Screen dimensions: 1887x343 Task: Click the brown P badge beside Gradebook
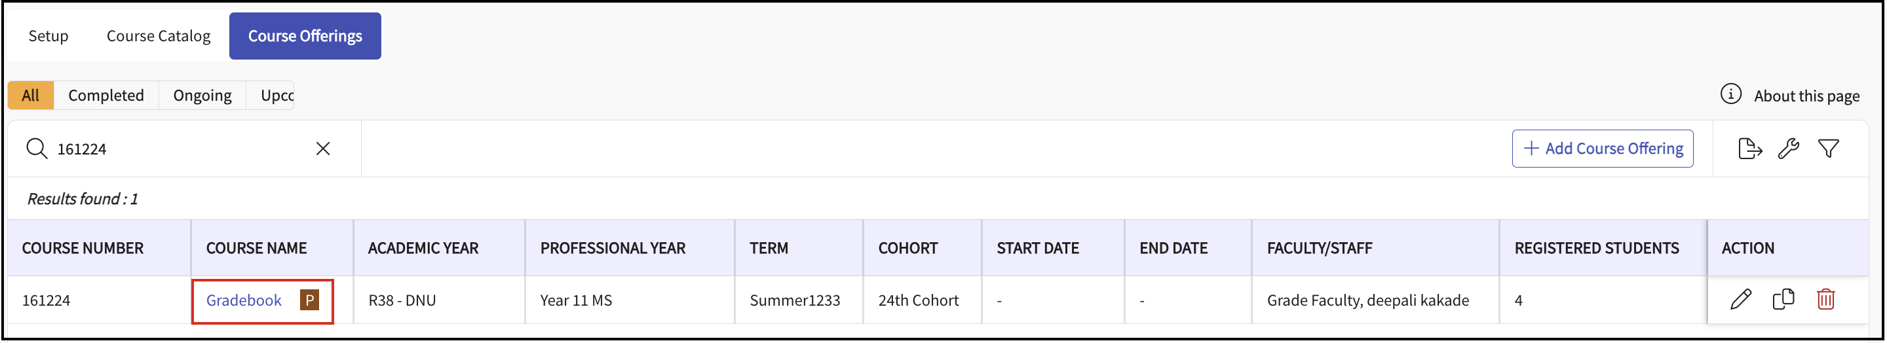(309, 300)
